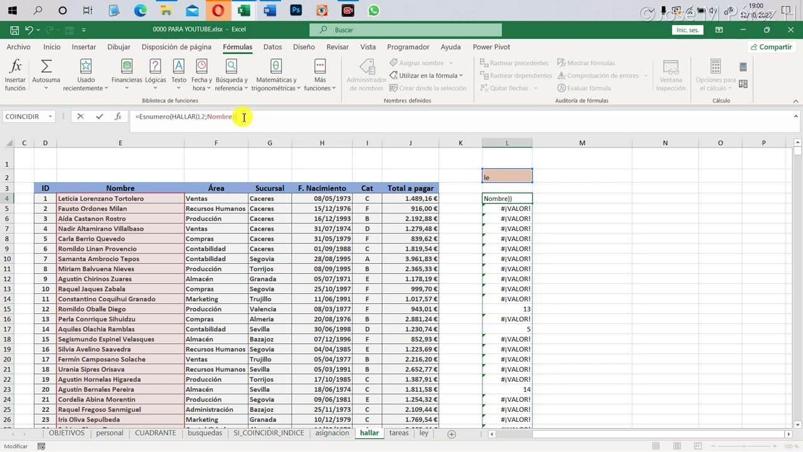This screenshot has height=452, width=803.
Task: Click inside the formula bar text
Action: 184,117
